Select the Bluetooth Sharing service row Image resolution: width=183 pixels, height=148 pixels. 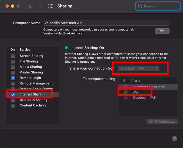(x=32, y=100)
